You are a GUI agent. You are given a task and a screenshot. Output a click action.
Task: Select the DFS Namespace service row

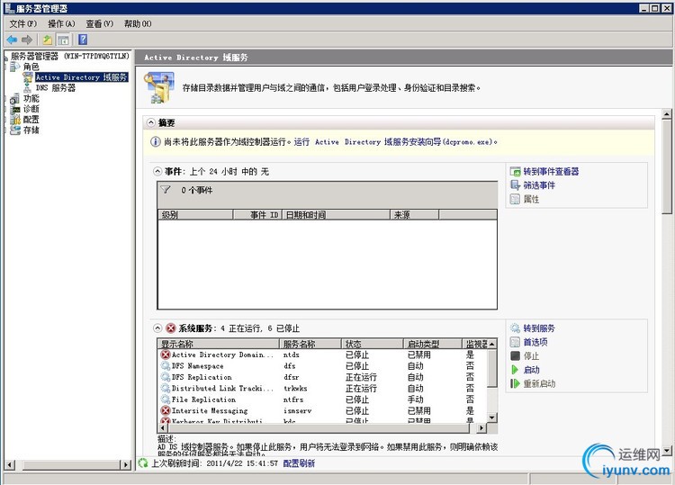323,366
